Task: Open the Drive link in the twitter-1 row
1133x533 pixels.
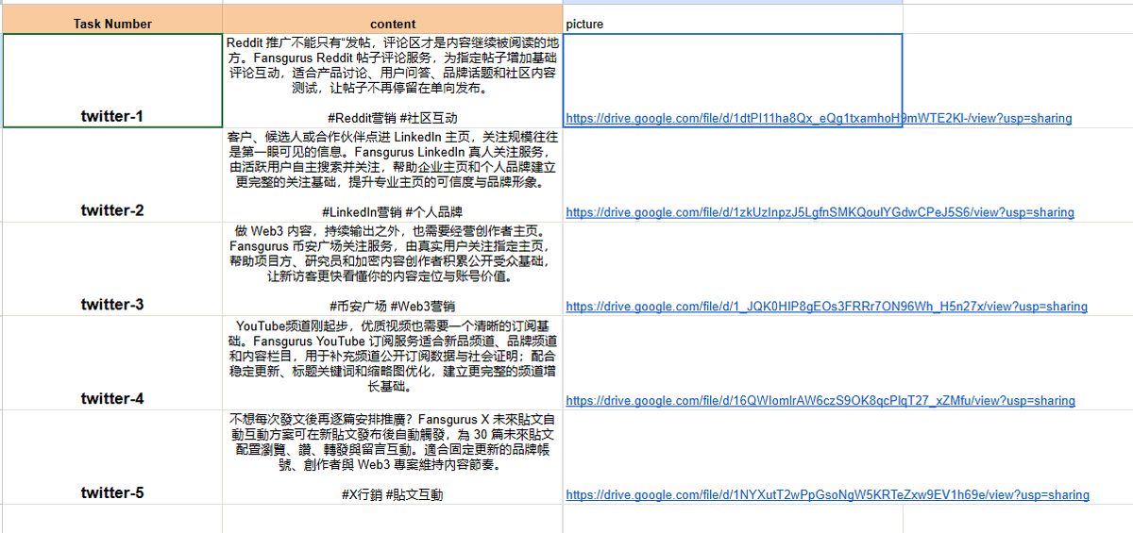Action: (x=819, y=119)
